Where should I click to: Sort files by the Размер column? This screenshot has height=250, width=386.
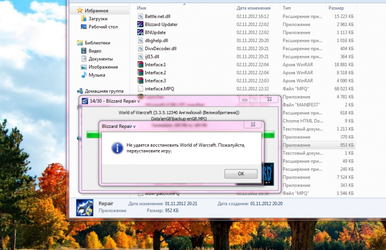coord(336,8)
